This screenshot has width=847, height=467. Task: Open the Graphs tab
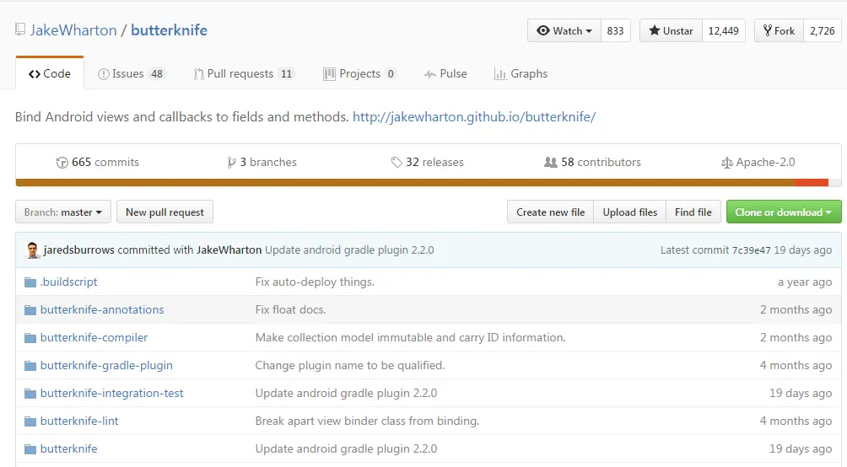tap(521, 74)
